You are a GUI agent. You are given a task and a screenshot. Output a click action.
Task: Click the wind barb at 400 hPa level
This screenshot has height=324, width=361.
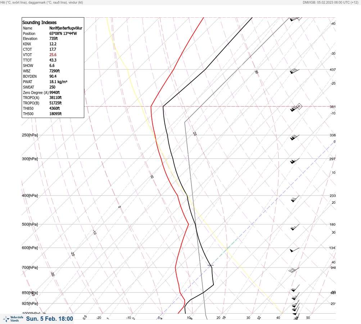295,199
